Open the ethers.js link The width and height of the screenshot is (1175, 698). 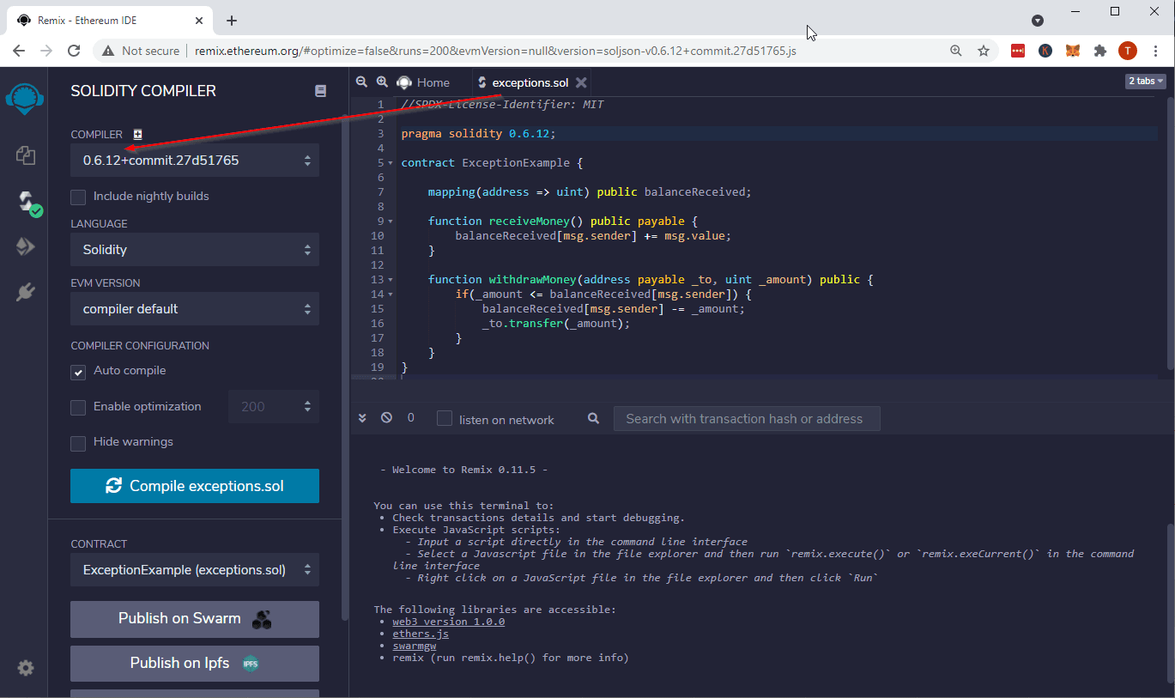pos(421,634)
